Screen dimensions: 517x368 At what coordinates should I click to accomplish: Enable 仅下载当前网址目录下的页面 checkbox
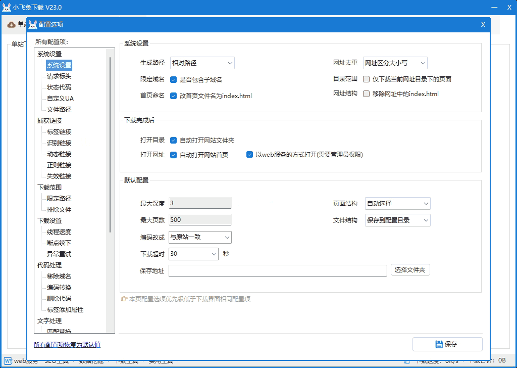(367, 79)
